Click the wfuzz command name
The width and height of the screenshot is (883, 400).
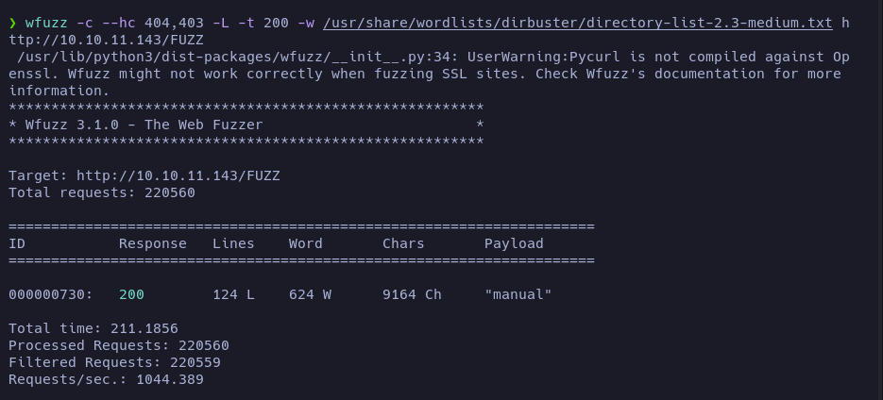point(46,23)
